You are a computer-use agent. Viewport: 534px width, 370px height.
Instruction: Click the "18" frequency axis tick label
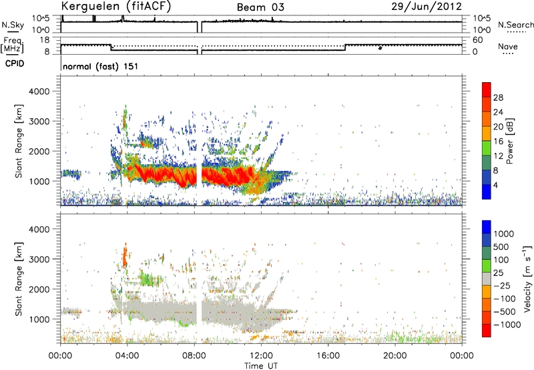coord(45,40)
